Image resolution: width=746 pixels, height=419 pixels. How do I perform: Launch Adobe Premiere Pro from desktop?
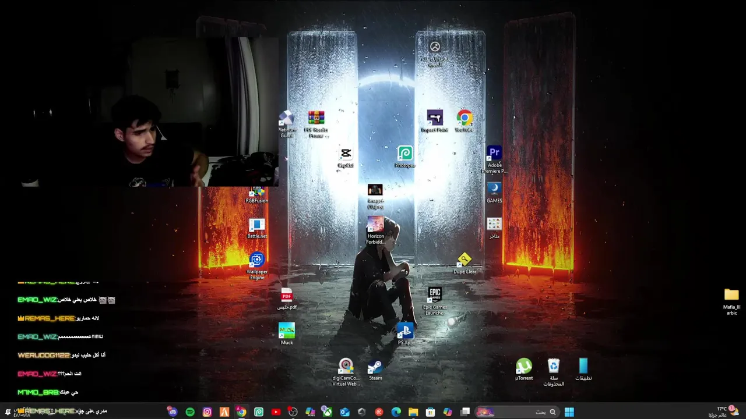[494, 159]
